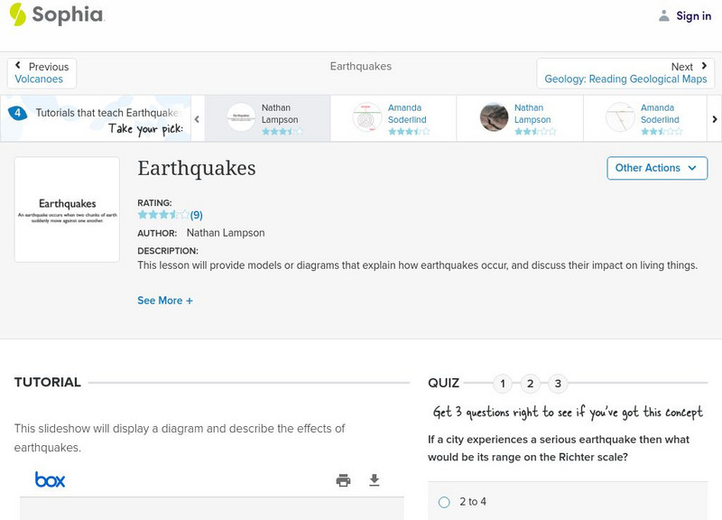Click the user profile icon

coord(664,15)
